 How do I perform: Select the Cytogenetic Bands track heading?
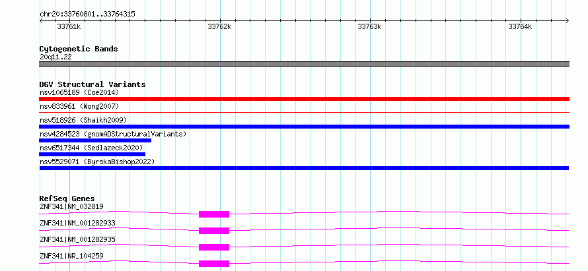click(x=79, y=49)
